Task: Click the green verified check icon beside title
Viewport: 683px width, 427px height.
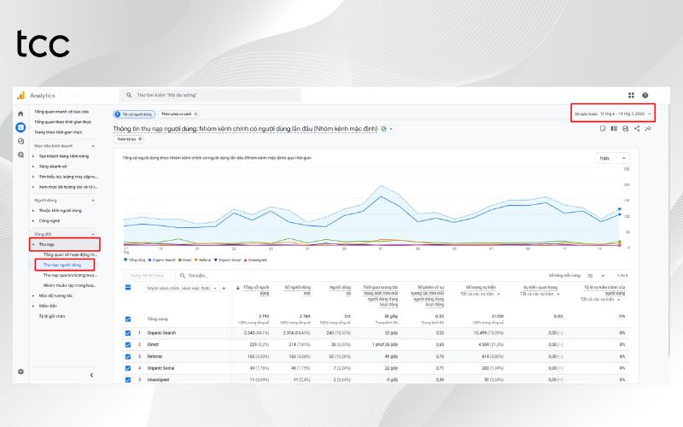Action: click(383, 129)
